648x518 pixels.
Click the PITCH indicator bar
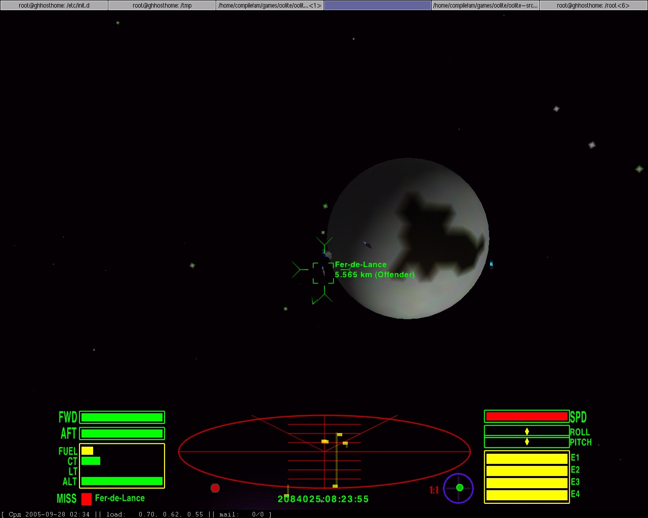(527, 442)
